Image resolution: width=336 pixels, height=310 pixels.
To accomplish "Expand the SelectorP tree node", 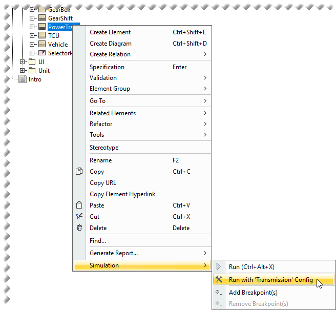I will point(32,53).
